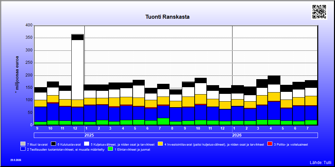
Task: Click the y-axis value 100
Action: (x=29, y=100)
